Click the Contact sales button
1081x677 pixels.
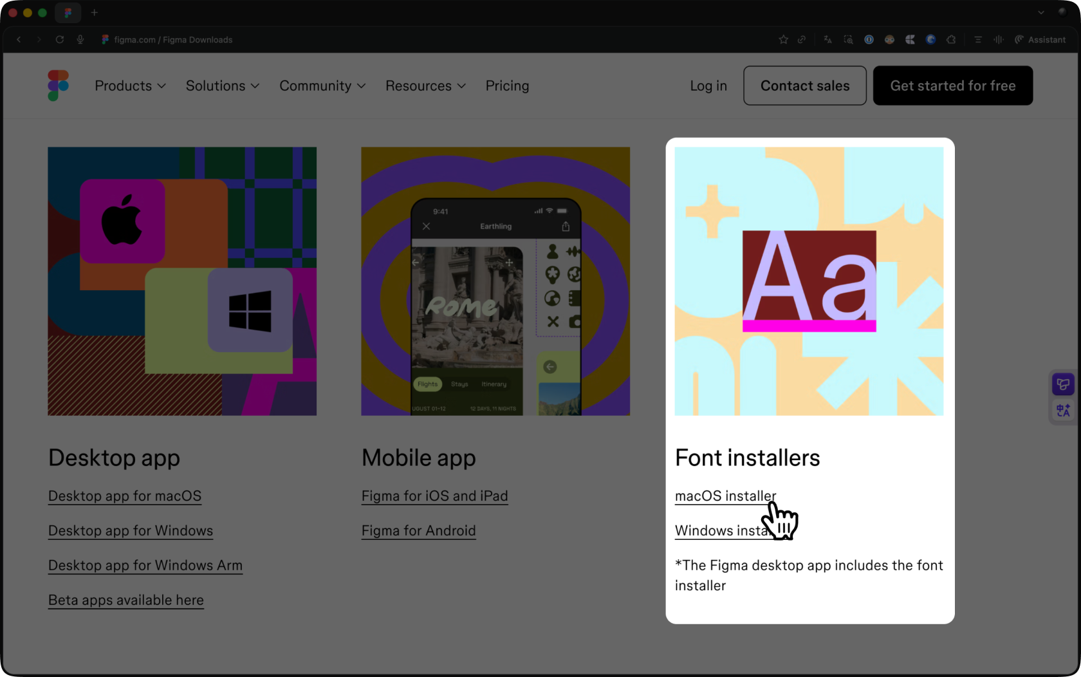pos(804,86)
